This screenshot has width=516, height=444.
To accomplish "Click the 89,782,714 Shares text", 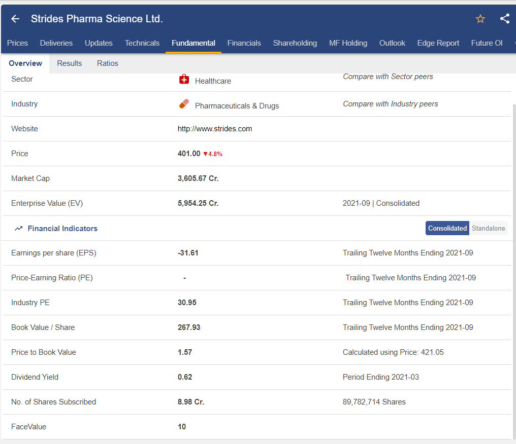I will (374, 402).
